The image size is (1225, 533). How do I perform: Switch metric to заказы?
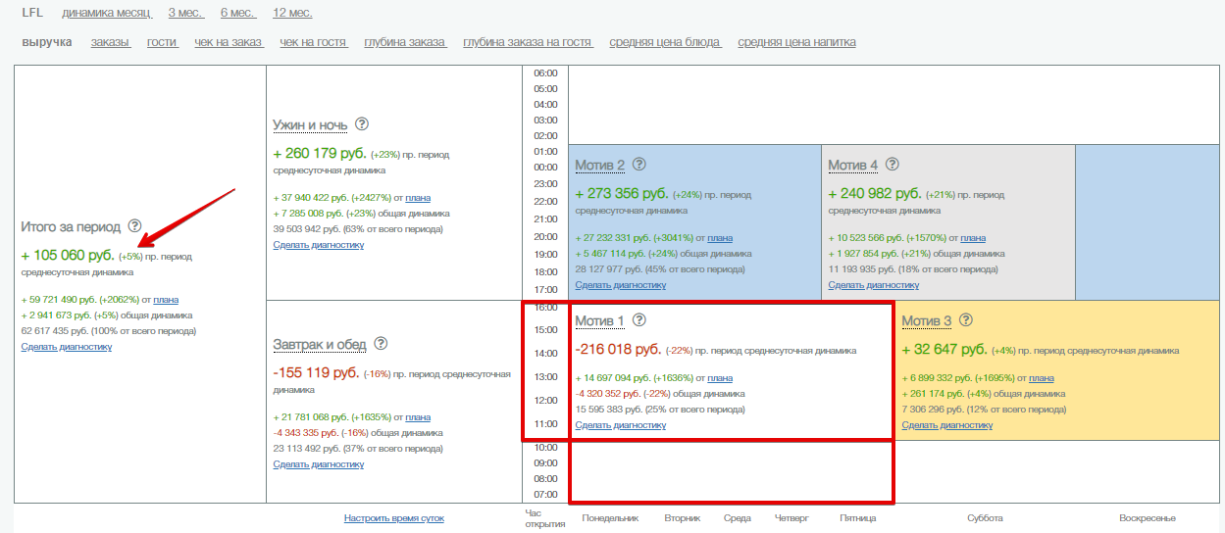[110, 42]
